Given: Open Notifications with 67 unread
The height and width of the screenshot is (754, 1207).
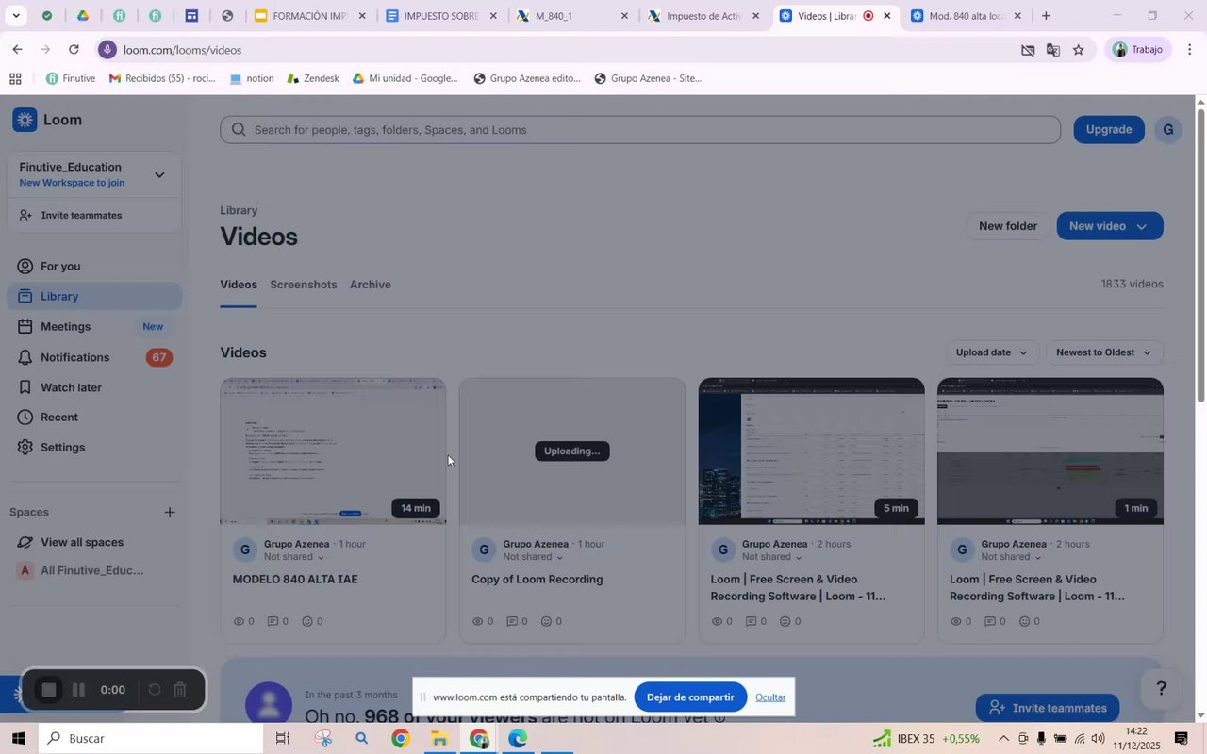Looking at the screenshot, I should 94,357.
